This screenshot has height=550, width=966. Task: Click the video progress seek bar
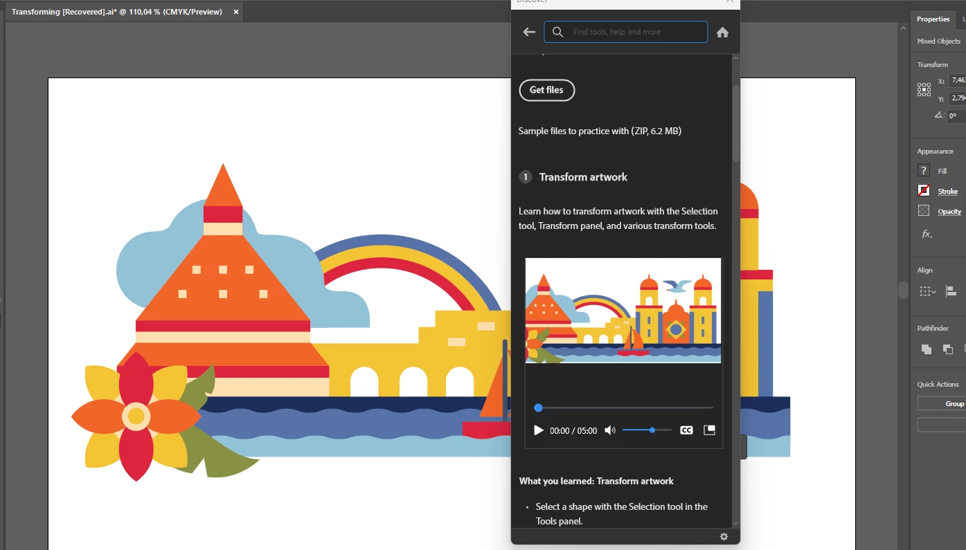pos(625,408)
